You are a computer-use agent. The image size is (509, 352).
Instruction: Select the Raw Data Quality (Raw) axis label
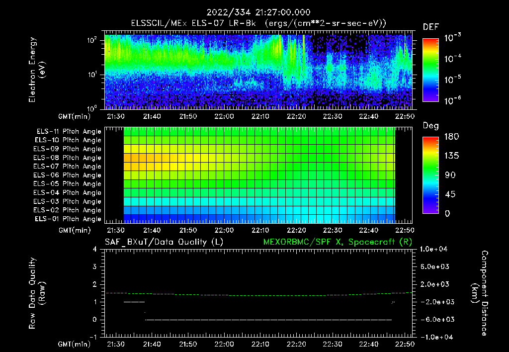point(37,293)
